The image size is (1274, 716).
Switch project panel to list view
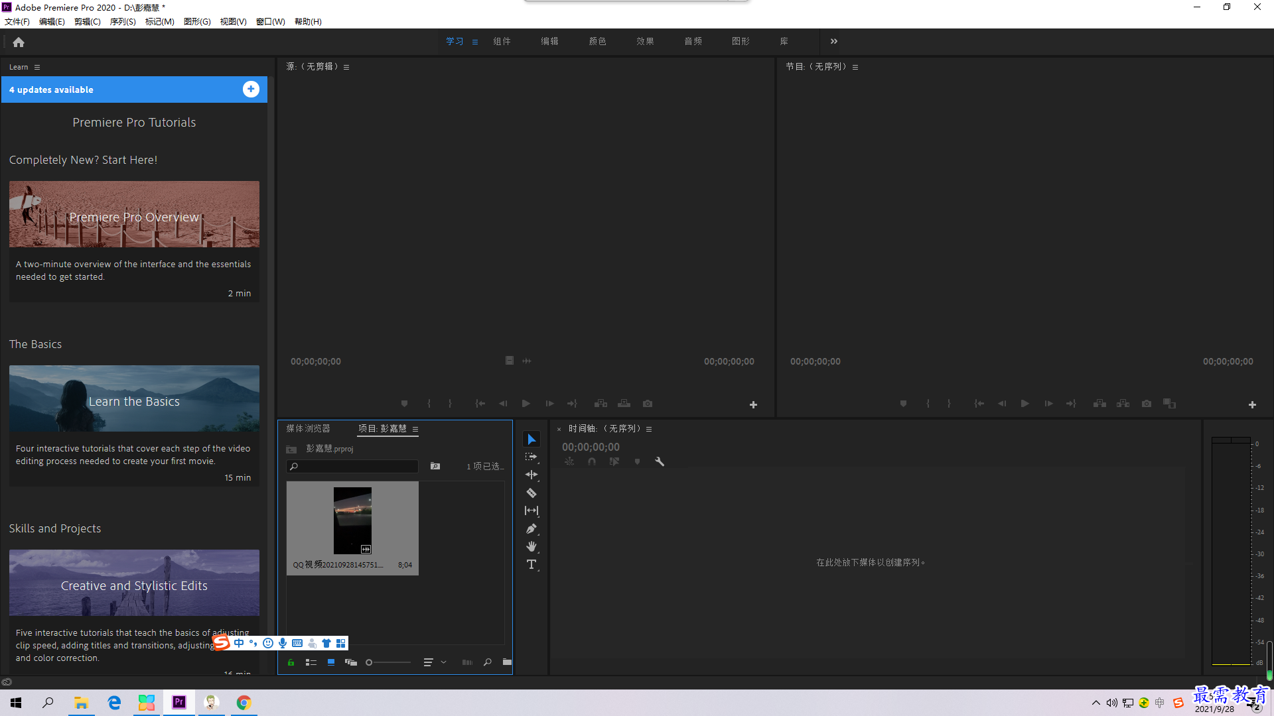click(311, 662)
